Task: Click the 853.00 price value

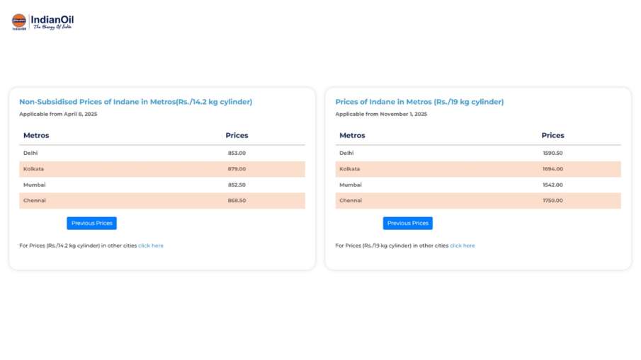Action: (237, 153)
